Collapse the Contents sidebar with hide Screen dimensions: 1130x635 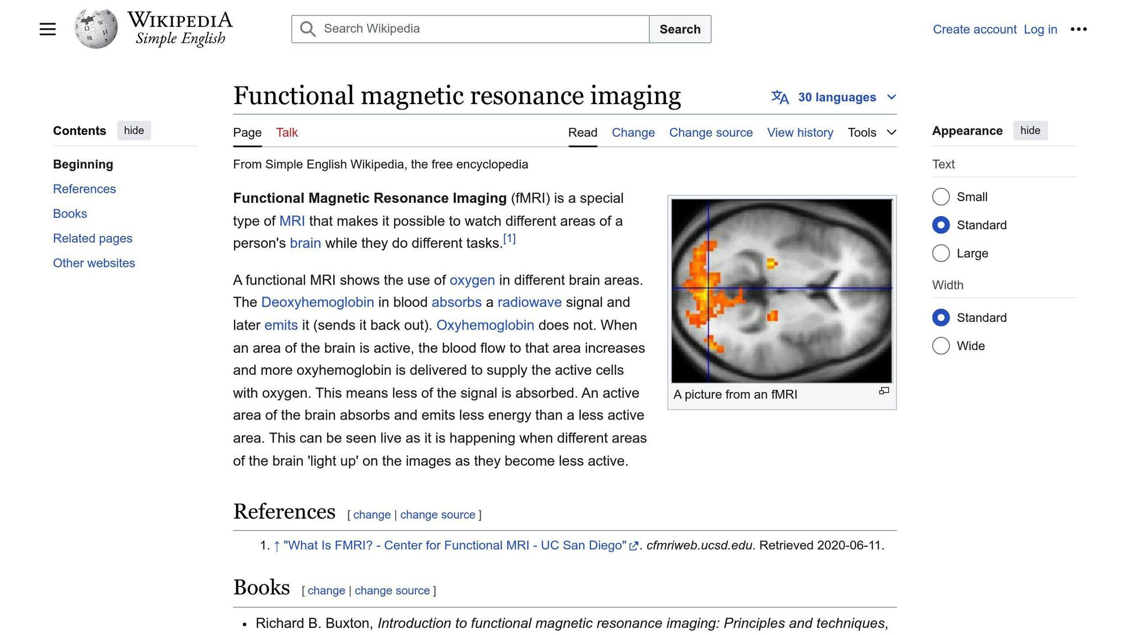(134, 131)
